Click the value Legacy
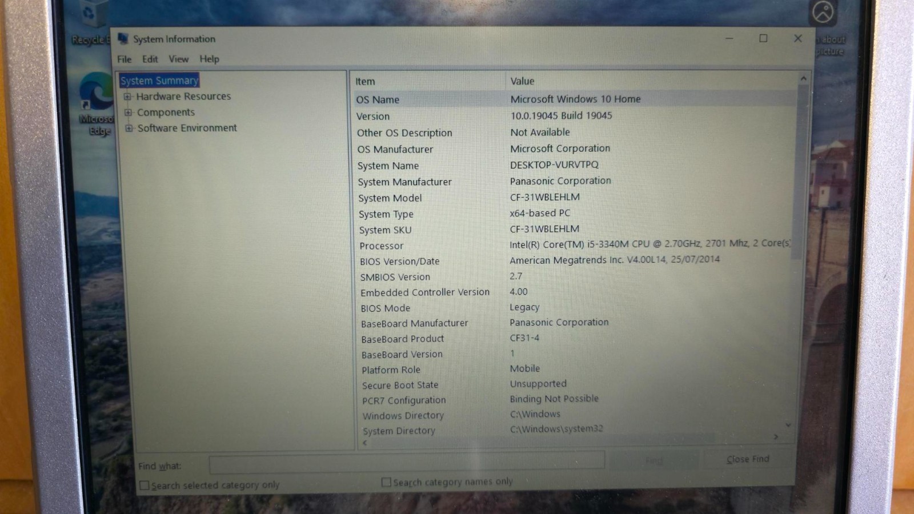Screen dimensions: 914x514 click(524, 307)
